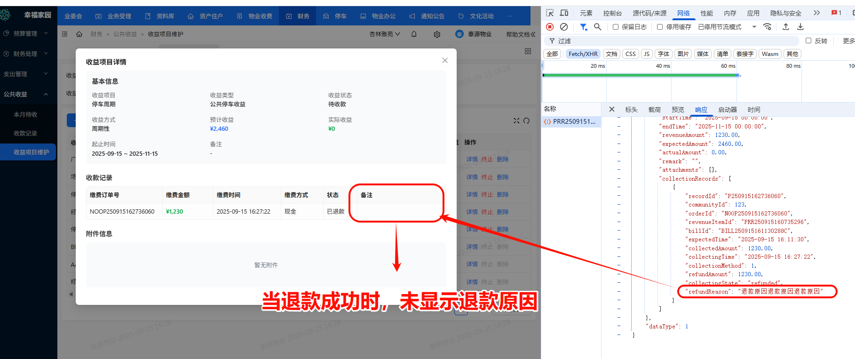Image resolution: width=855 pixels, height=359 pixels.
Task: Click the 更多 filters button in the Network panel
Action: coord(849,41)
